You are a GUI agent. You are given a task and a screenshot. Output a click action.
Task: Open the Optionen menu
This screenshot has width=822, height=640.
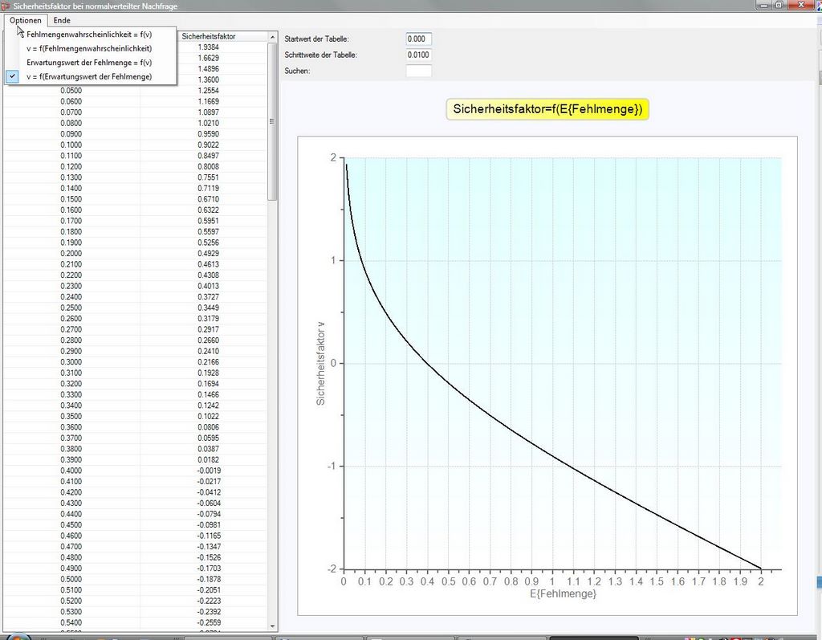pos(25,20)
